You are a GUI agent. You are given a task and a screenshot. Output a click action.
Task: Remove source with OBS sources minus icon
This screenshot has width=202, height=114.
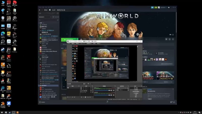click(x=83, y=97)
